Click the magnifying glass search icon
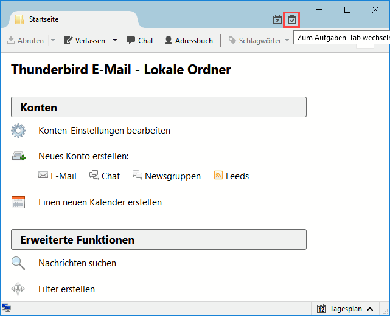This screenshot has width=390, height=316. click(x=18, y=263)
